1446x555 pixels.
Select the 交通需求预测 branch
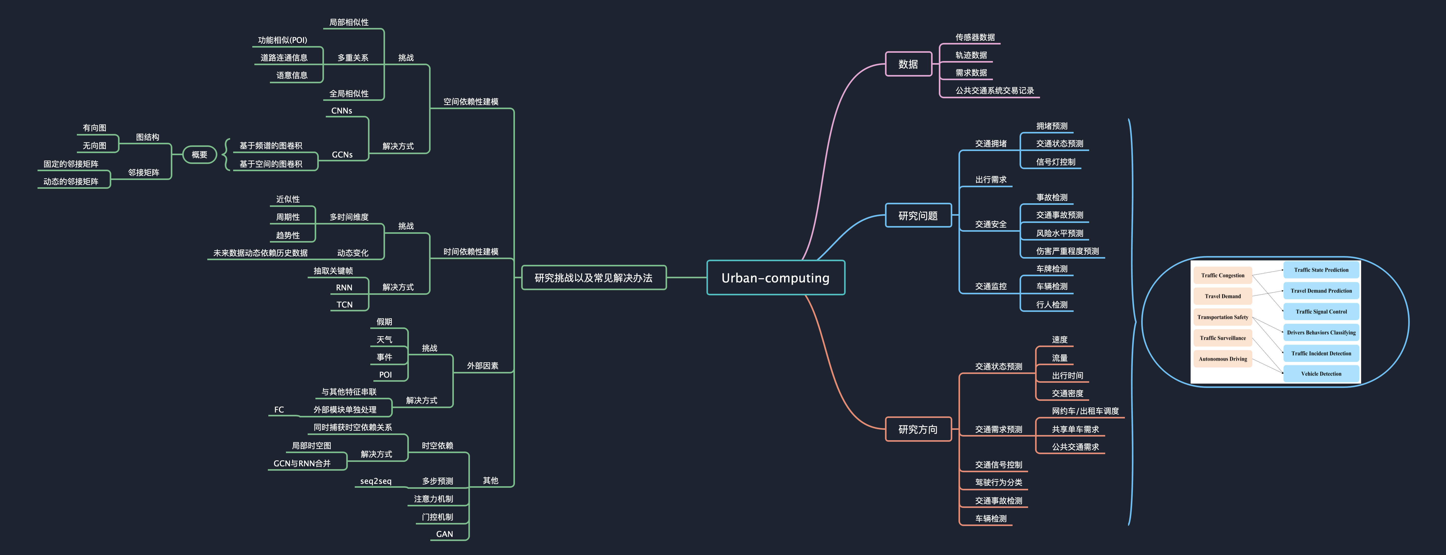(999, 429)
